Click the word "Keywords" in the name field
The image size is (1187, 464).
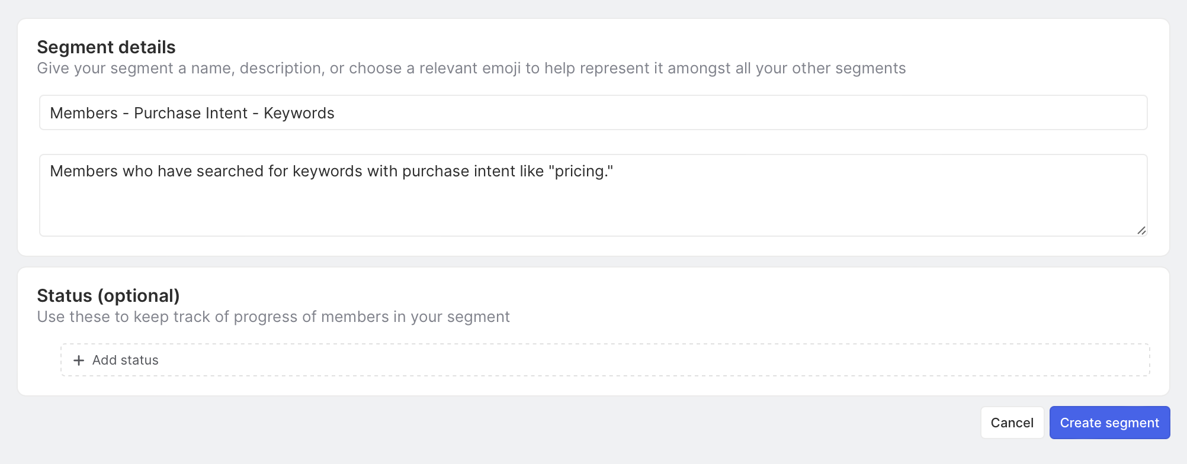[x=299, y=113]
